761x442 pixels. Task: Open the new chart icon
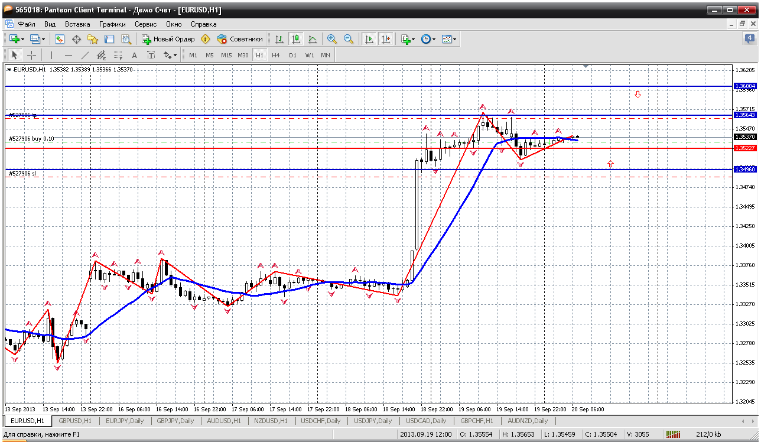coord(14,39)
